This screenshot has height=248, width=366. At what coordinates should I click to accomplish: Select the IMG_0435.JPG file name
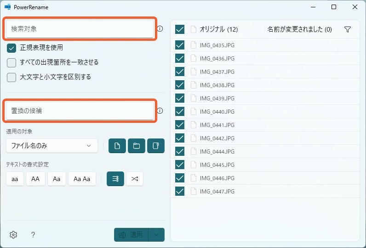[x=217, y=45]
